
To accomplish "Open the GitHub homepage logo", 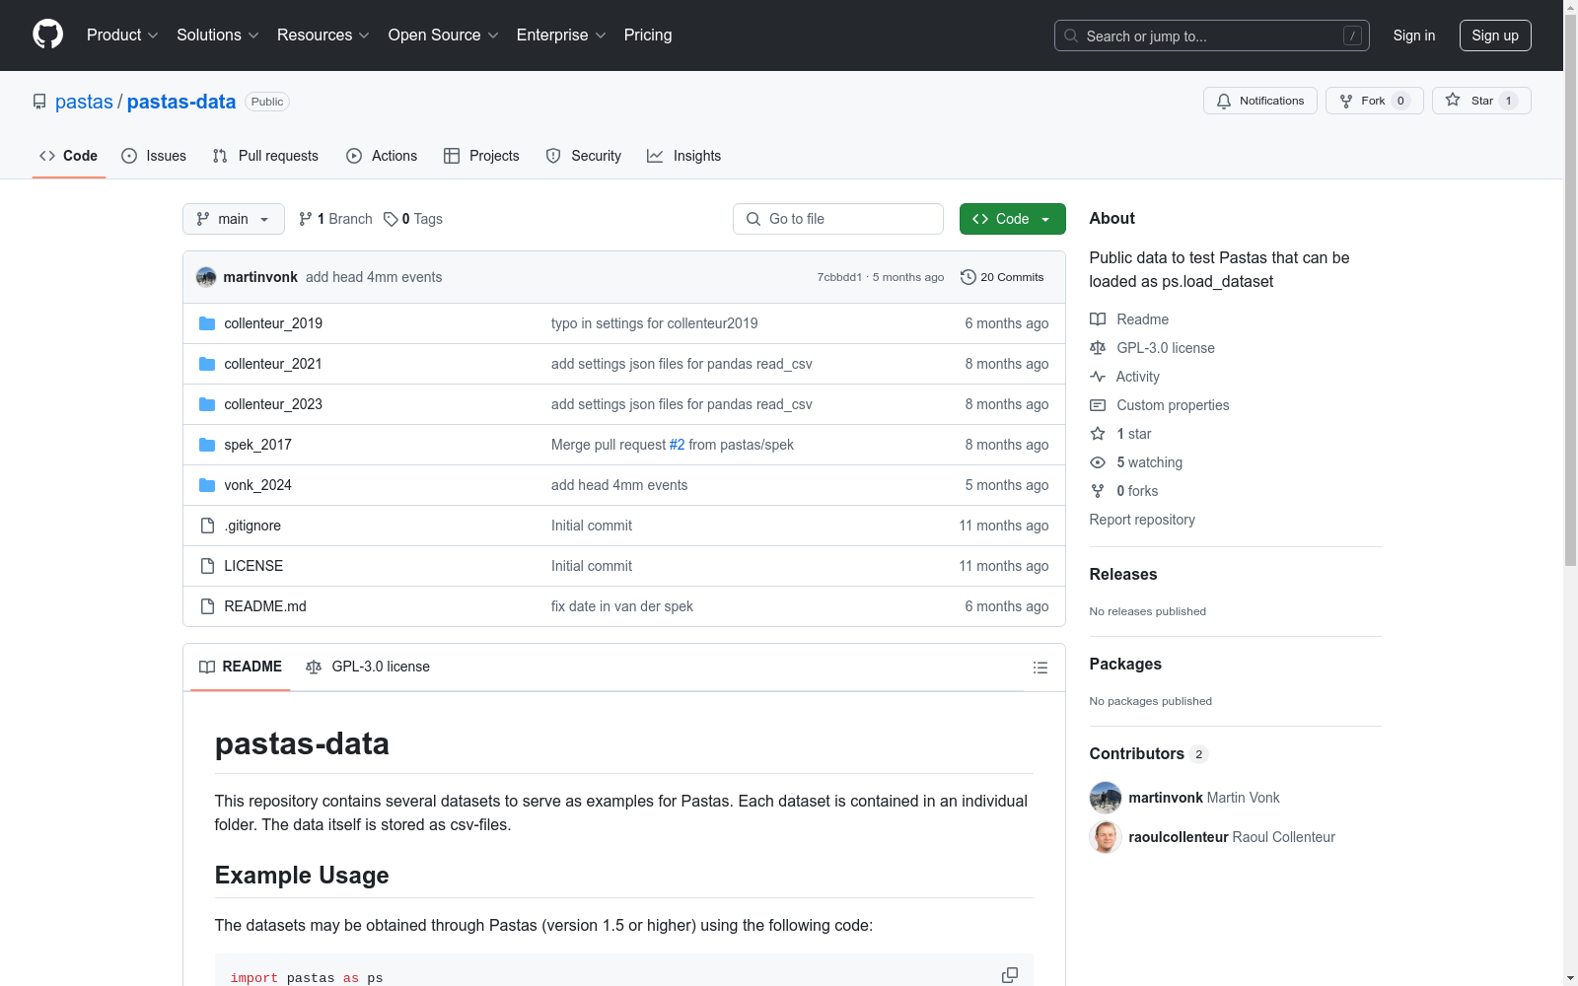I will point(47,35).
